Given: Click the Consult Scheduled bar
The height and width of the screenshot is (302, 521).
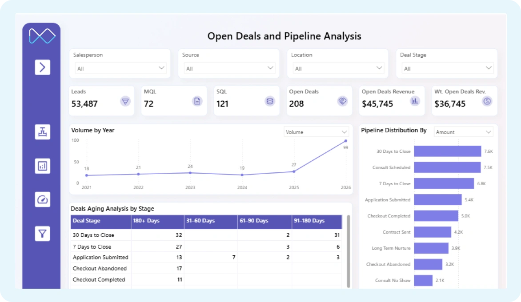Looking at the screenshot, I should (x=447, y=167).
